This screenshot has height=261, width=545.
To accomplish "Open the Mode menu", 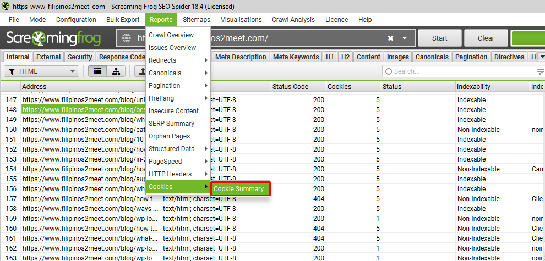I will click(x=37, y=20).
